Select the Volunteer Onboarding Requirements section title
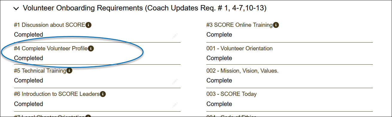Viewport: 392px width, 117px height. point(145,9)
